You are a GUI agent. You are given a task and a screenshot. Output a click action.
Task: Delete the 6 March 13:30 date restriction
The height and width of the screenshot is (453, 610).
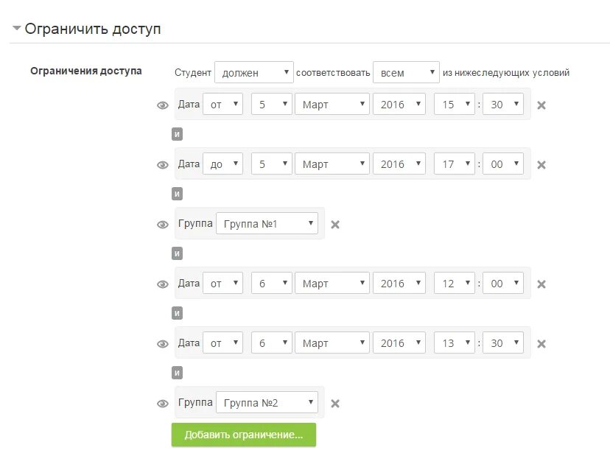tap(541, 344)
